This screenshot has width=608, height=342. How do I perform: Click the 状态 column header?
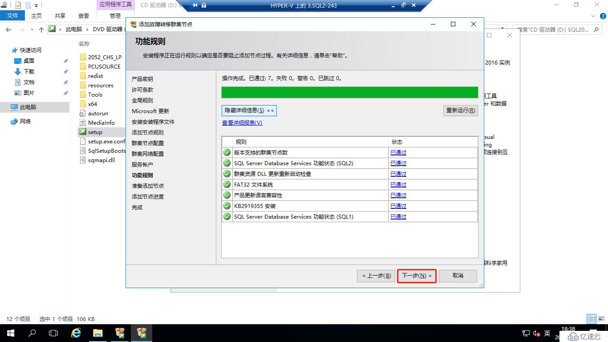point(433,142)
